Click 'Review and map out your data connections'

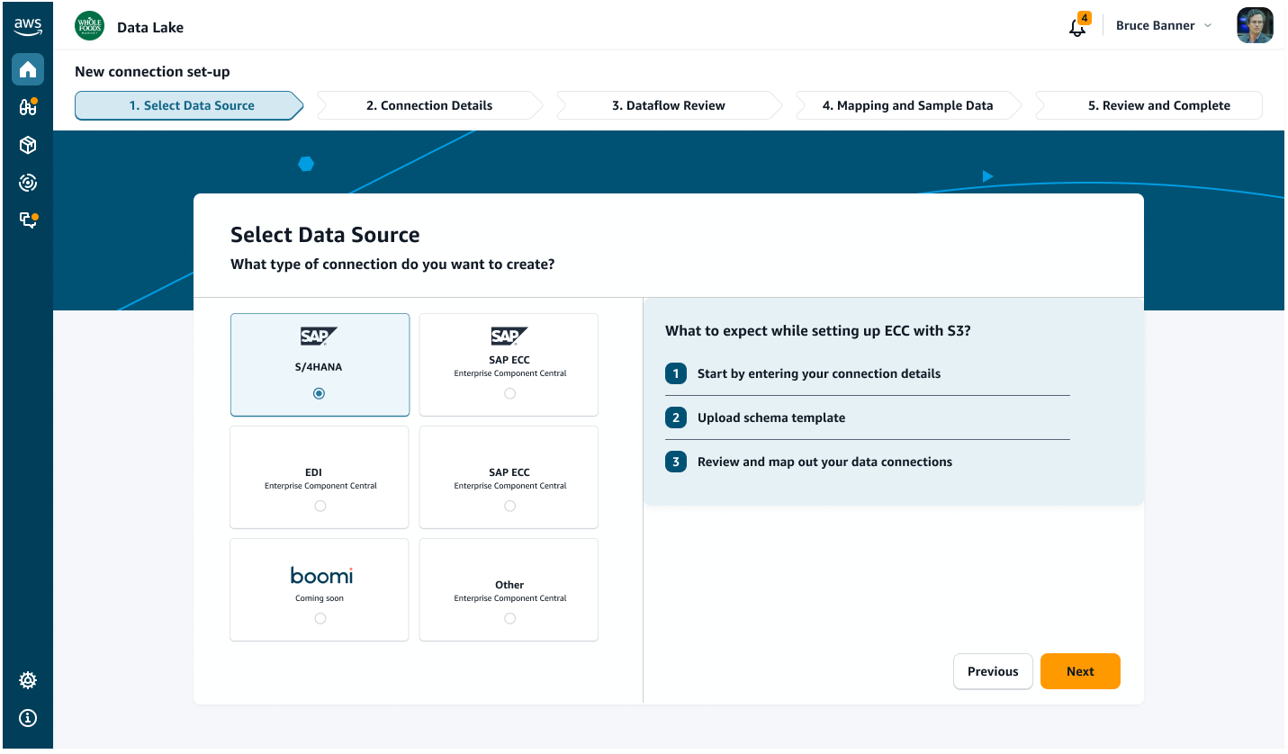click(x=824, y=462)
